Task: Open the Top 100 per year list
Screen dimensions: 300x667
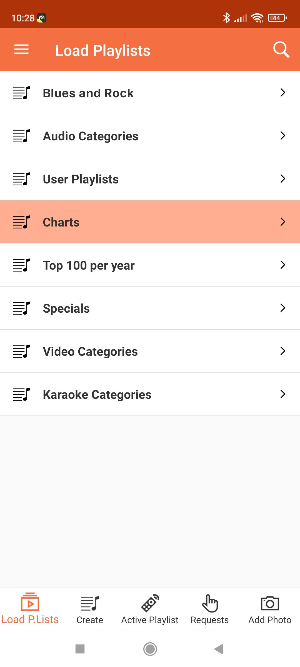Action: pyautogui.click(x=150, y=265)
